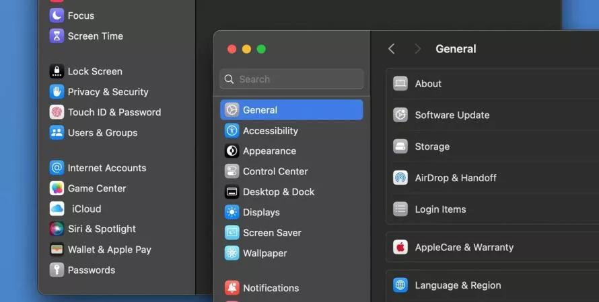
Task: Click the iCloud cloud icon
Action: [x=57, y=209]
